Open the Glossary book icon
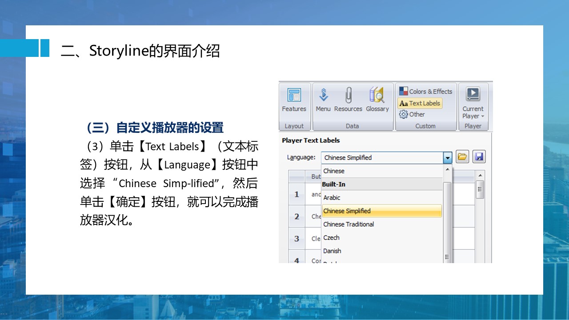Viewport: 569px width, 320px height. [x=377, y=100]
